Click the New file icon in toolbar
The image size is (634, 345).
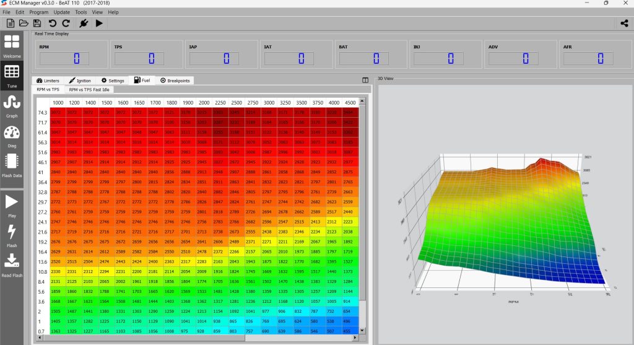pyautogui.click(x=11, y=24)
